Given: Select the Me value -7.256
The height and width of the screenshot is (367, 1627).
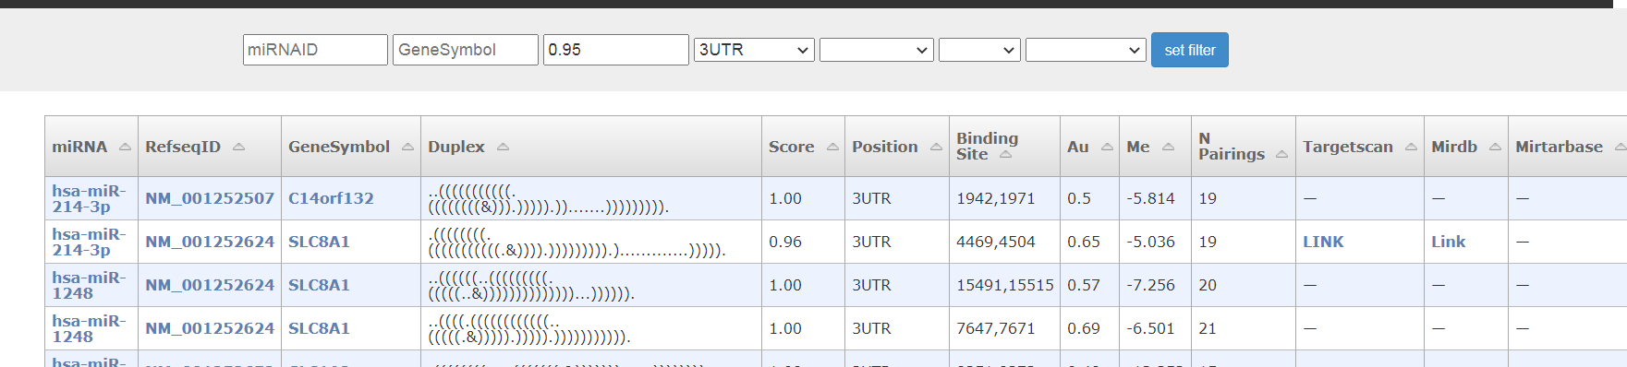Looking at the screenshot, I should pyautogui.click(x=1150, y=285).
